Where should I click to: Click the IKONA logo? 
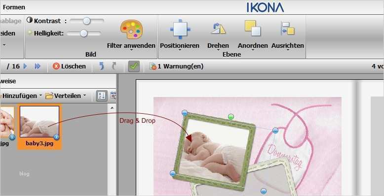point(265,7)
